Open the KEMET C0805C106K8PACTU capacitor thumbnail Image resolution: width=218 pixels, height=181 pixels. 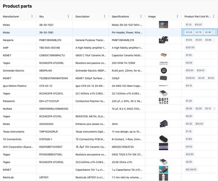tap(163, 55)
